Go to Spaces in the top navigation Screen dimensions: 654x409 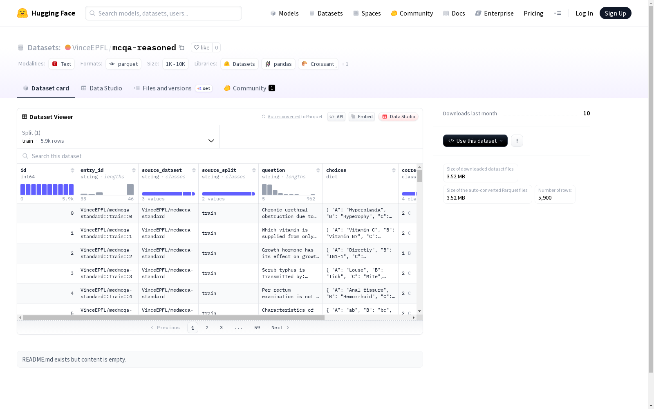point(367,13)
